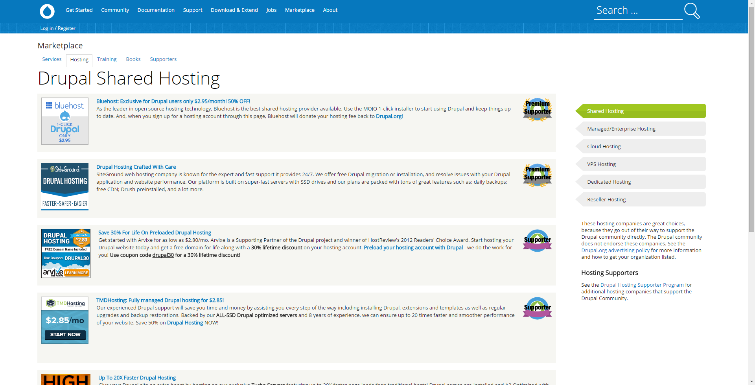
Task: Open the Drupal.org advertising policy link
Action: click(x=615, y=250)
